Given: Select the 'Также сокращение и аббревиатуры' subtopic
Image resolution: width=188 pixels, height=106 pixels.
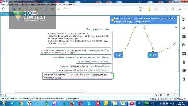Looking at the screenshot, I should pyautogui.click(x=82, y=70).
